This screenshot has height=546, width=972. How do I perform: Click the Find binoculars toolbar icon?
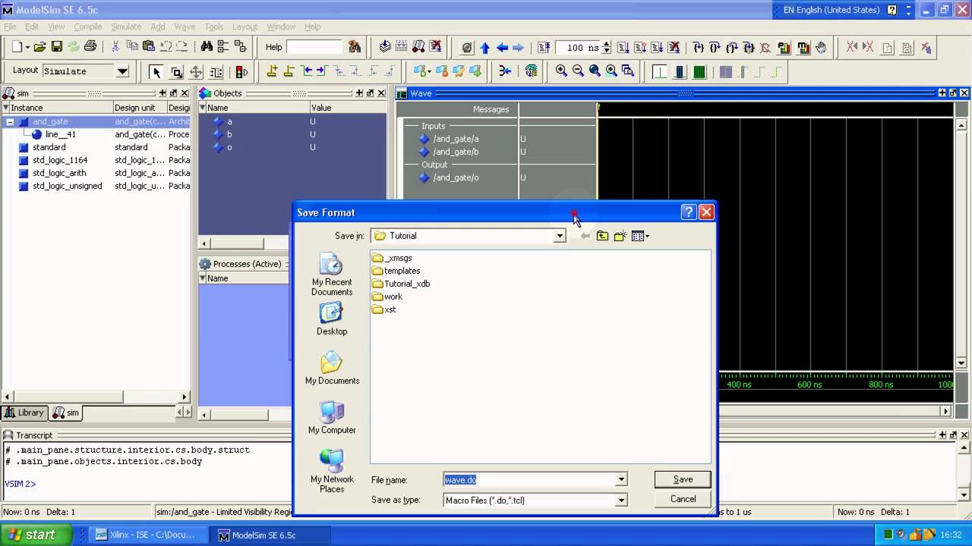(x=207, y=47)
